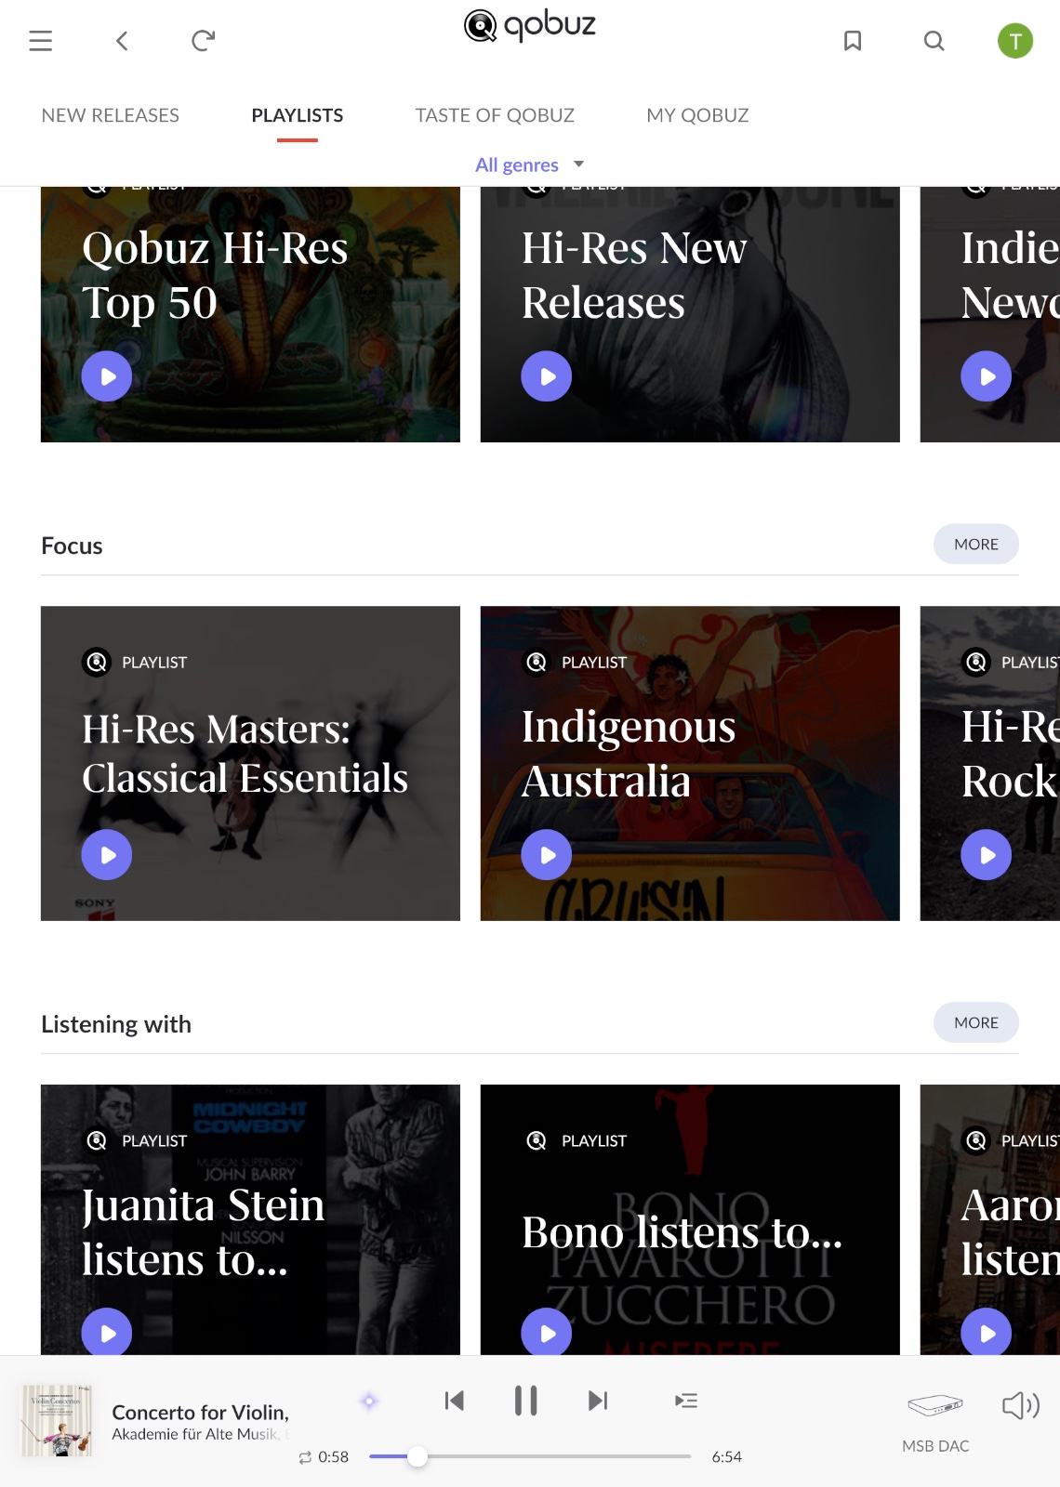Image resolution: width=1060 pixels, height=1487 pixels.
Task: Open Qobuz Hi-Res Top 50 title
Action: [215, 275]
